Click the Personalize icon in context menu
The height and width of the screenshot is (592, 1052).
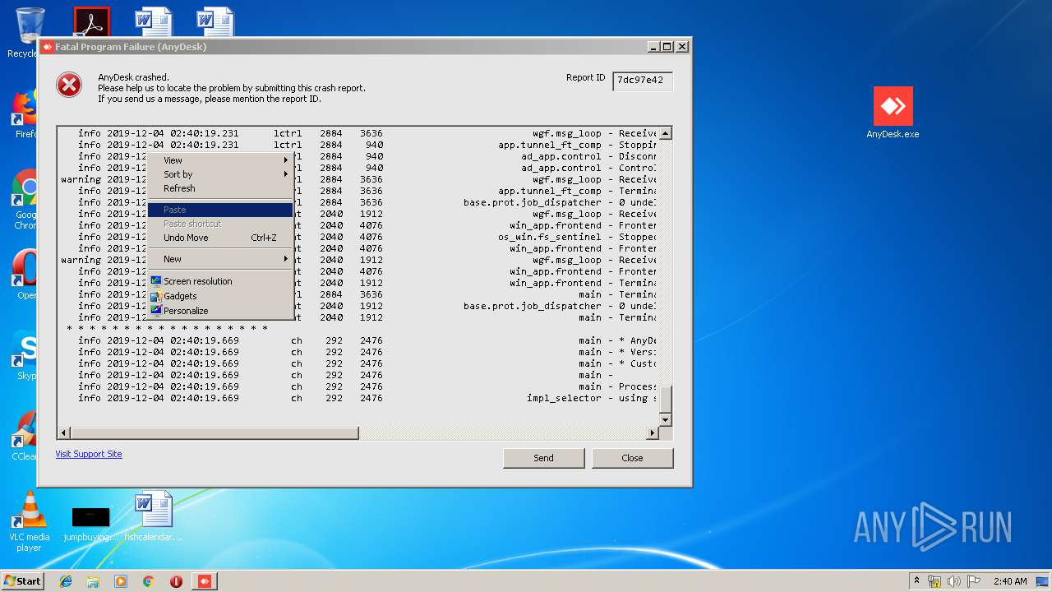[156, 311]
